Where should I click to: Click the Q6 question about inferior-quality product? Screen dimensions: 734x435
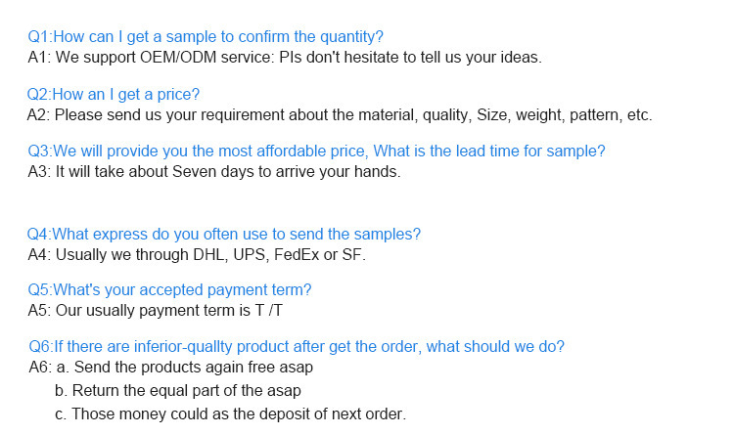296,346
